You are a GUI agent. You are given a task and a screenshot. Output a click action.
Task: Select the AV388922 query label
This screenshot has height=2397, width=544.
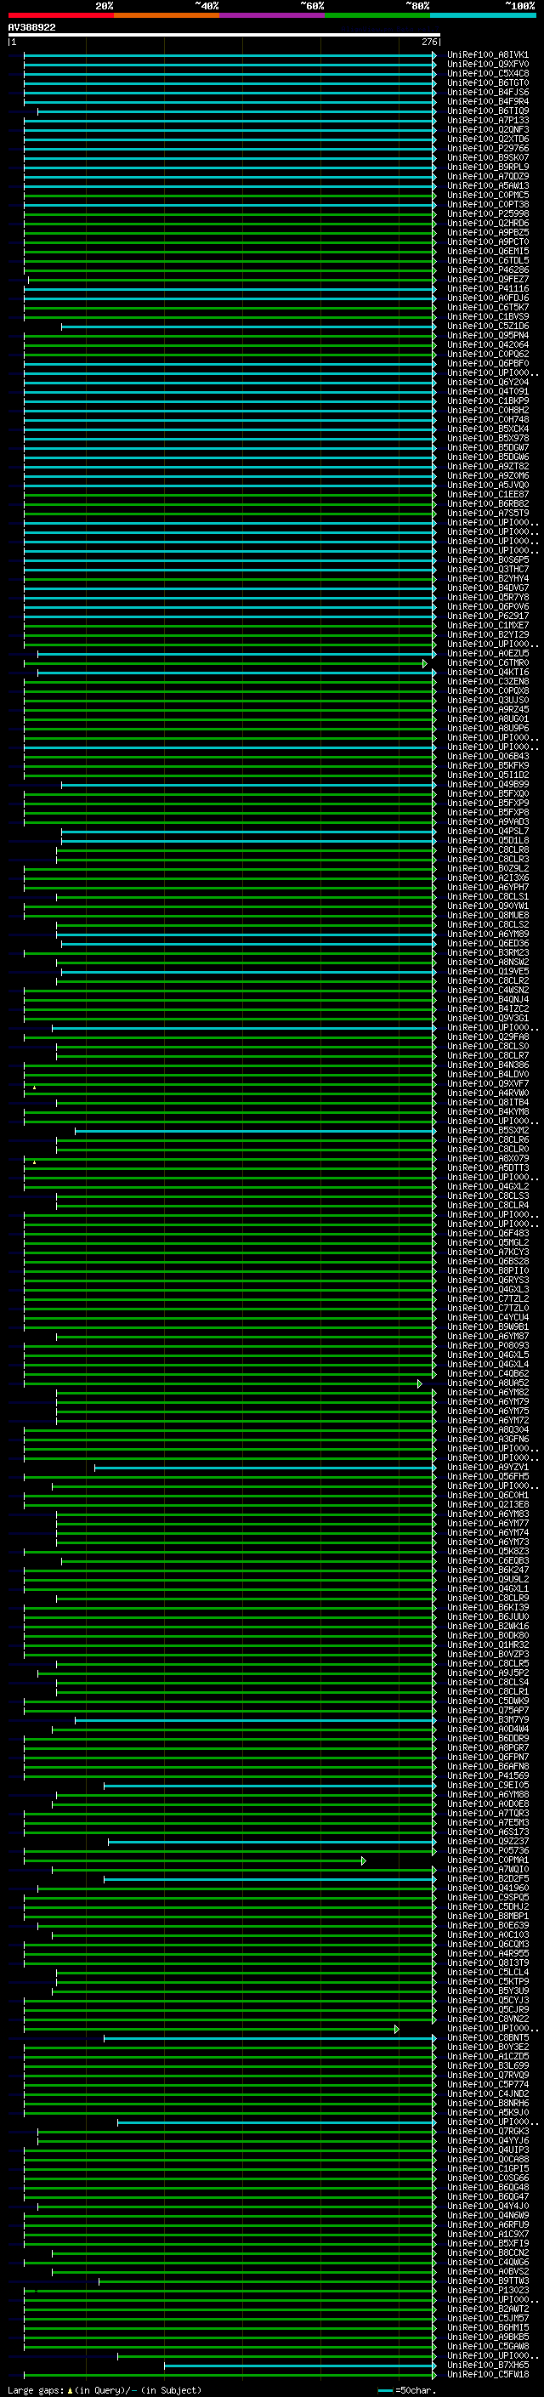point(31,28)
